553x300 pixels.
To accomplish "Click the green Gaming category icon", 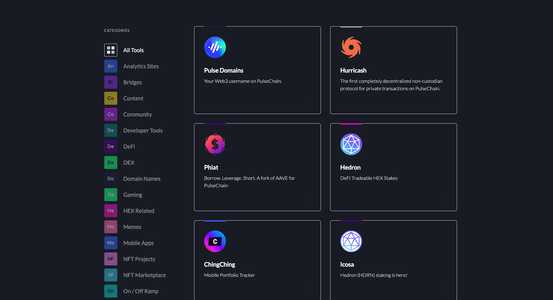I will pos(110,194).
